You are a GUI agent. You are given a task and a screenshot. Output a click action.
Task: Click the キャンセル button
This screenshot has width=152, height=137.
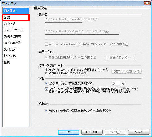(x=92, y=132)
